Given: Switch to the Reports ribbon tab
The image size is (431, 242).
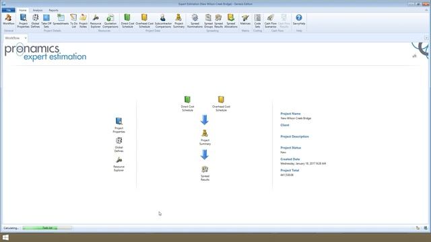Looking at the screenshot, I should tap(53, 10).
